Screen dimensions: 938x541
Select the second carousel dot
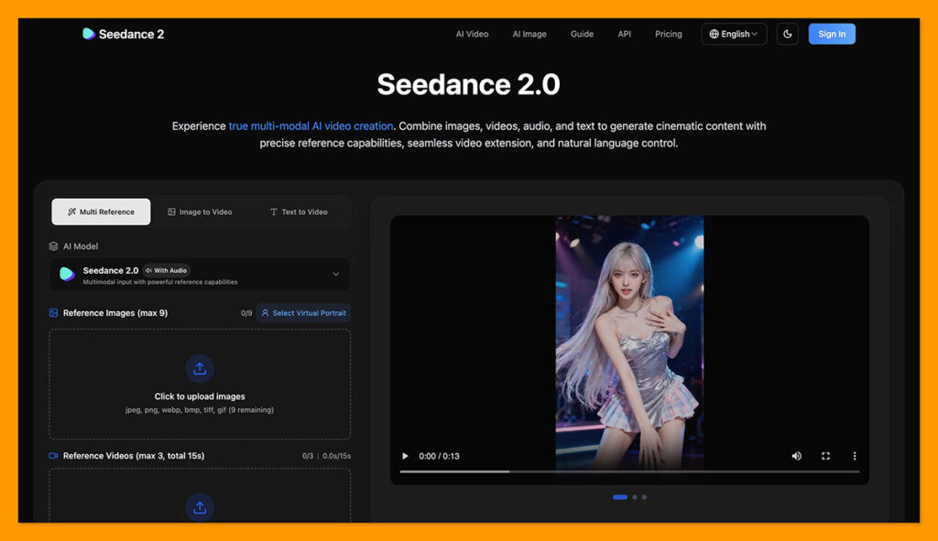pos(635,497)
